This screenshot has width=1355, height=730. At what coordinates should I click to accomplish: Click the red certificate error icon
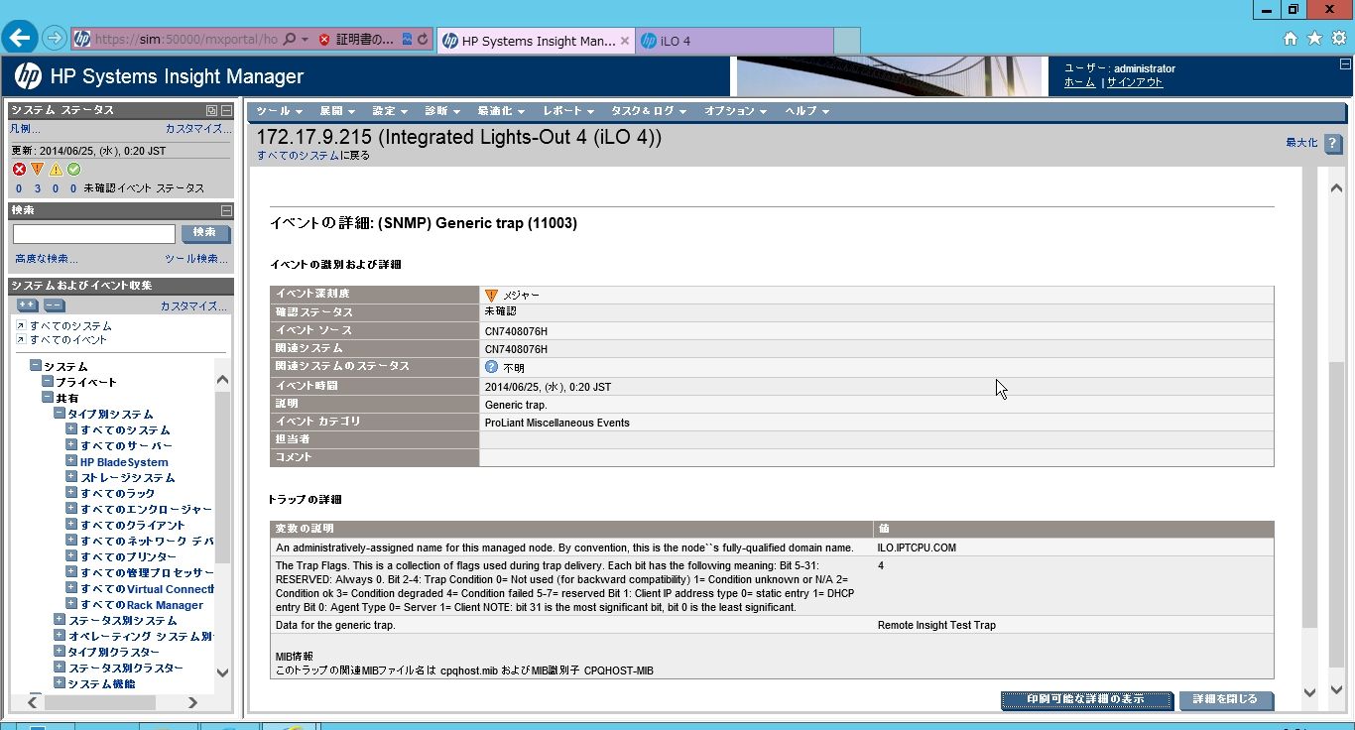click(324, 40)
